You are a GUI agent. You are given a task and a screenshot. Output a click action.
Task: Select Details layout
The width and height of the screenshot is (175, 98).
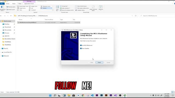(x=46, y=8)
